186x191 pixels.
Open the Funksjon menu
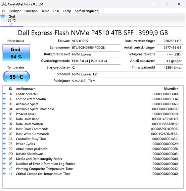31,11
